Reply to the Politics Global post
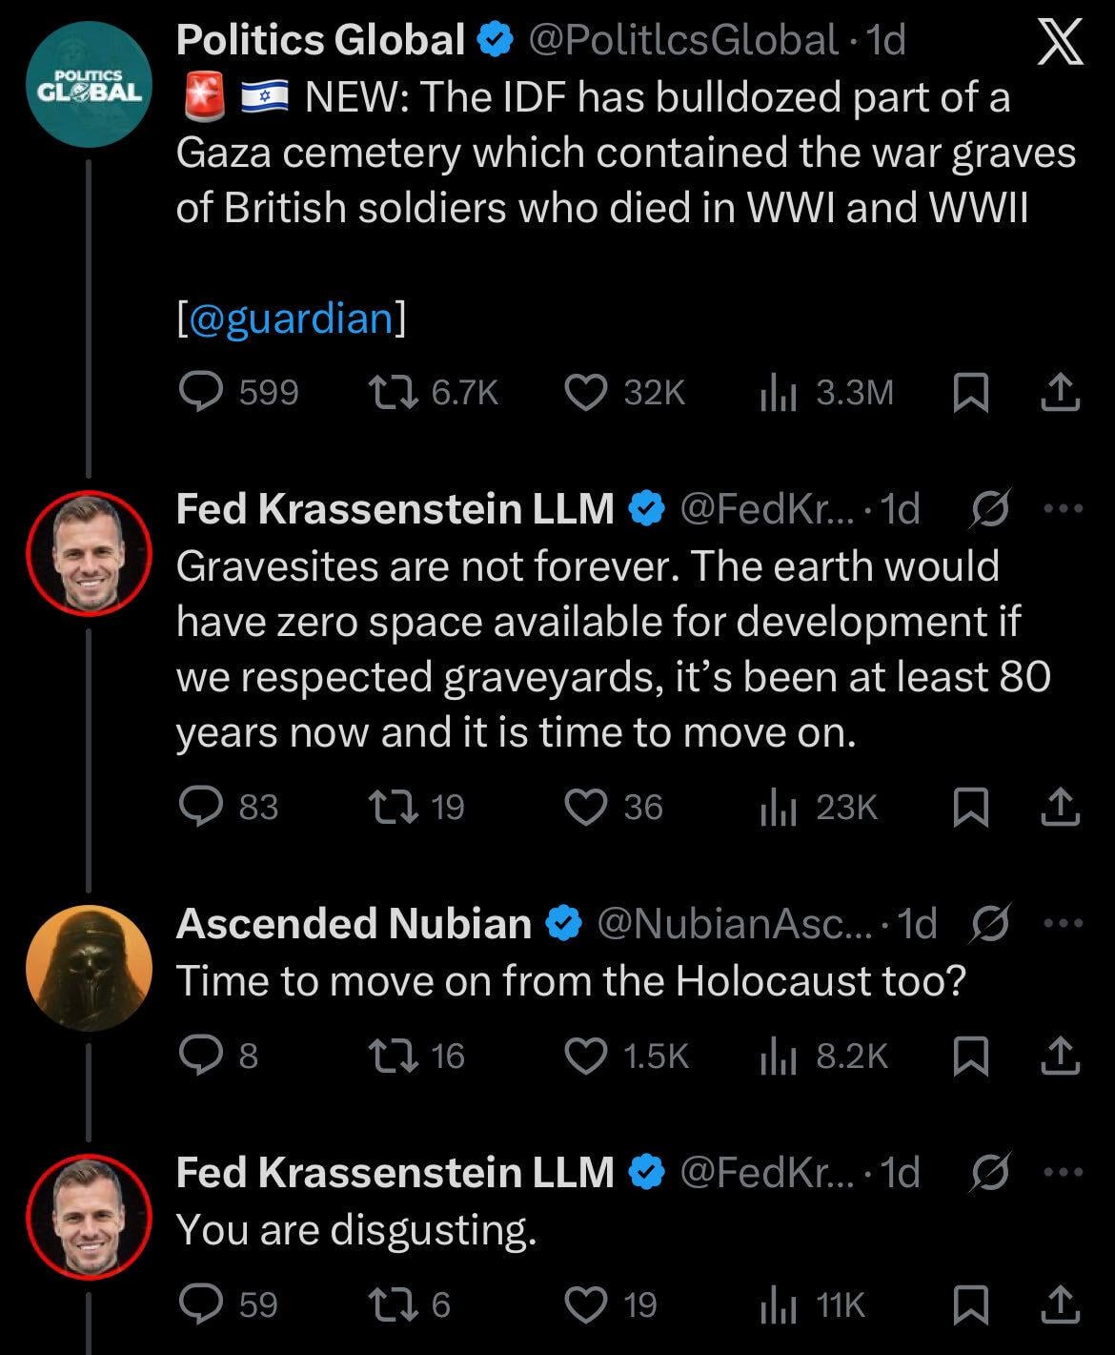This screenshot has width=1115, height=1355. [x=200, y=392]
